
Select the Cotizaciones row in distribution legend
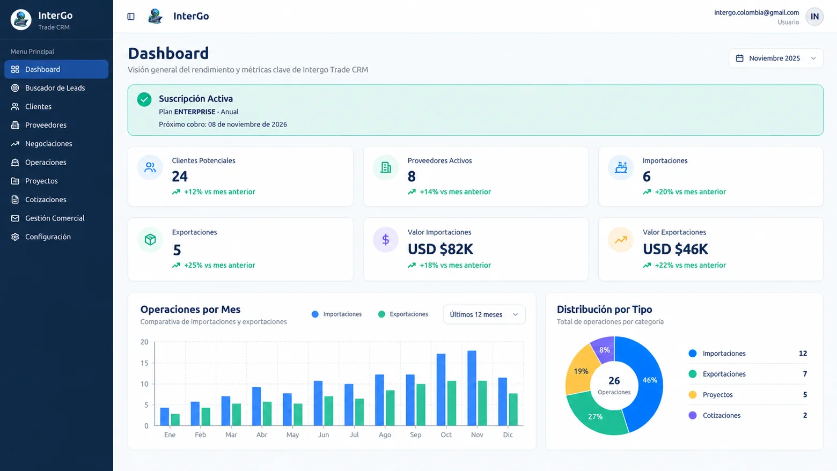tap(747, 415)
